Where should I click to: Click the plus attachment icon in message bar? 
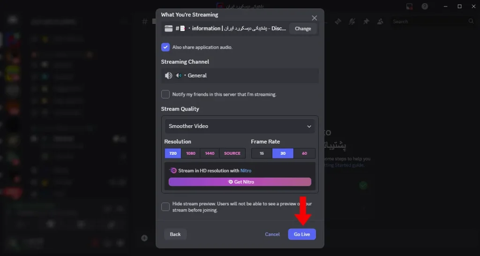click(x=144, y=238)
